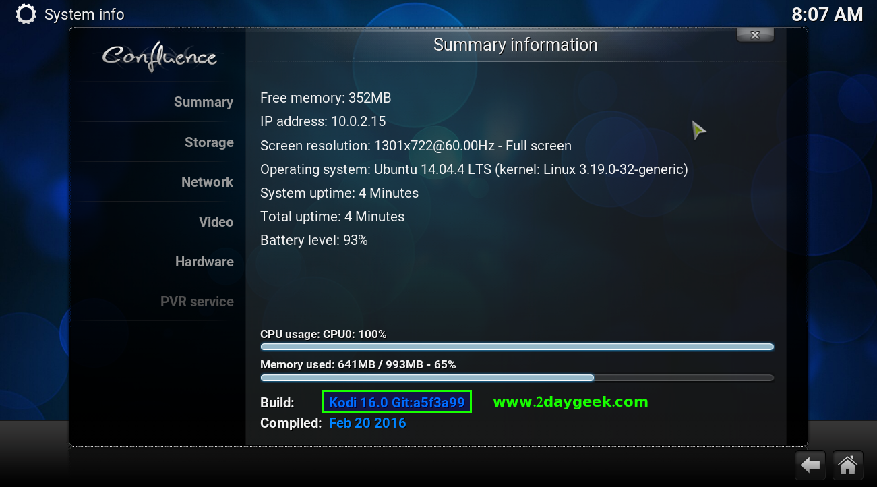Click the System info gear icon
Image resolution: width=877 pixels, height=487 pixels.
point(26,14)
